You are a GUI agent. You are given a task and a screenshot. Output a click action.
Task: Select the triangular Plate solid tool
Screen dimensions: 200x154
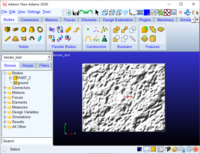pyautogui.click(x=15, y=39)
